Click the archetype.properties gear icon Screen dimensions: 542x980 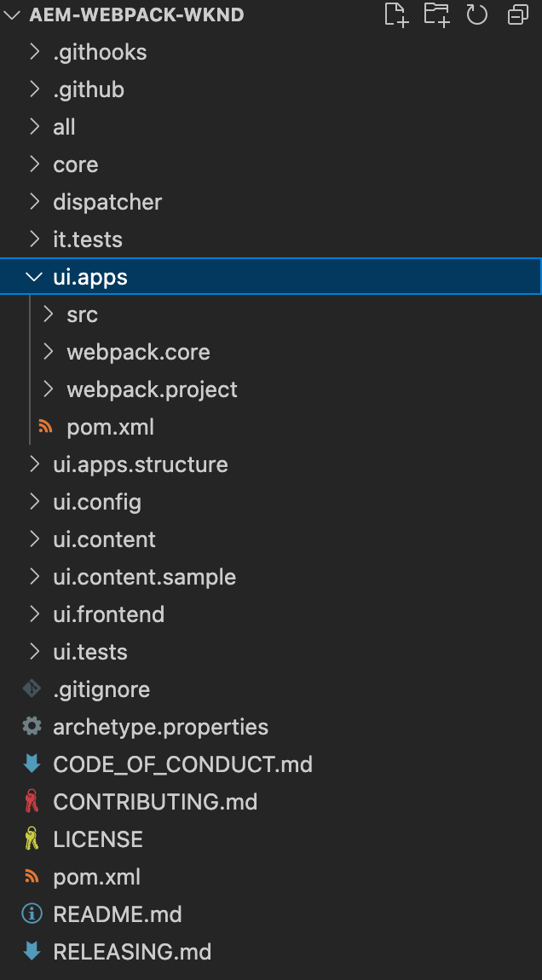(32, 726)
